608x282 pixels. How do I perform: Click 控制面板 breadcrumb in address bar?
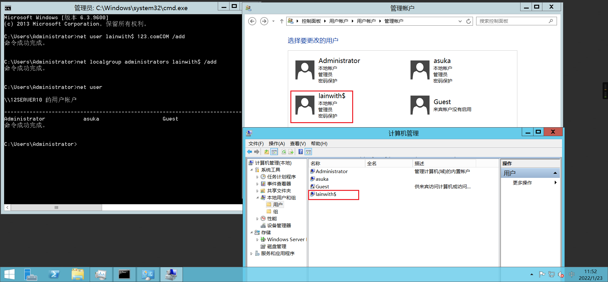coord(311,21)
